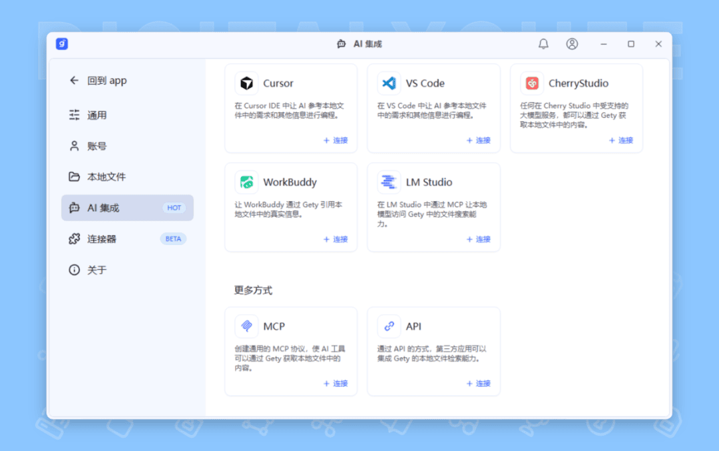Click the VS Code logo icon
Viewport: 719px width, 451px height.
(389, 83)
